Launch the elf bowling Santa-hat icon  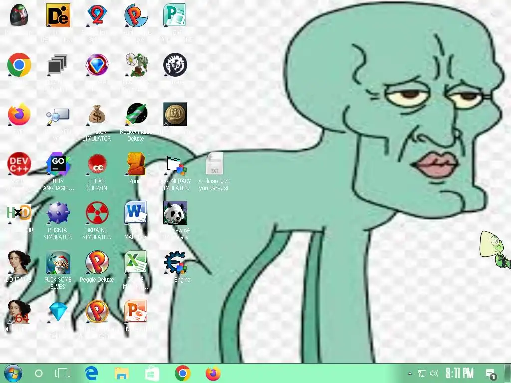(58, 263)
